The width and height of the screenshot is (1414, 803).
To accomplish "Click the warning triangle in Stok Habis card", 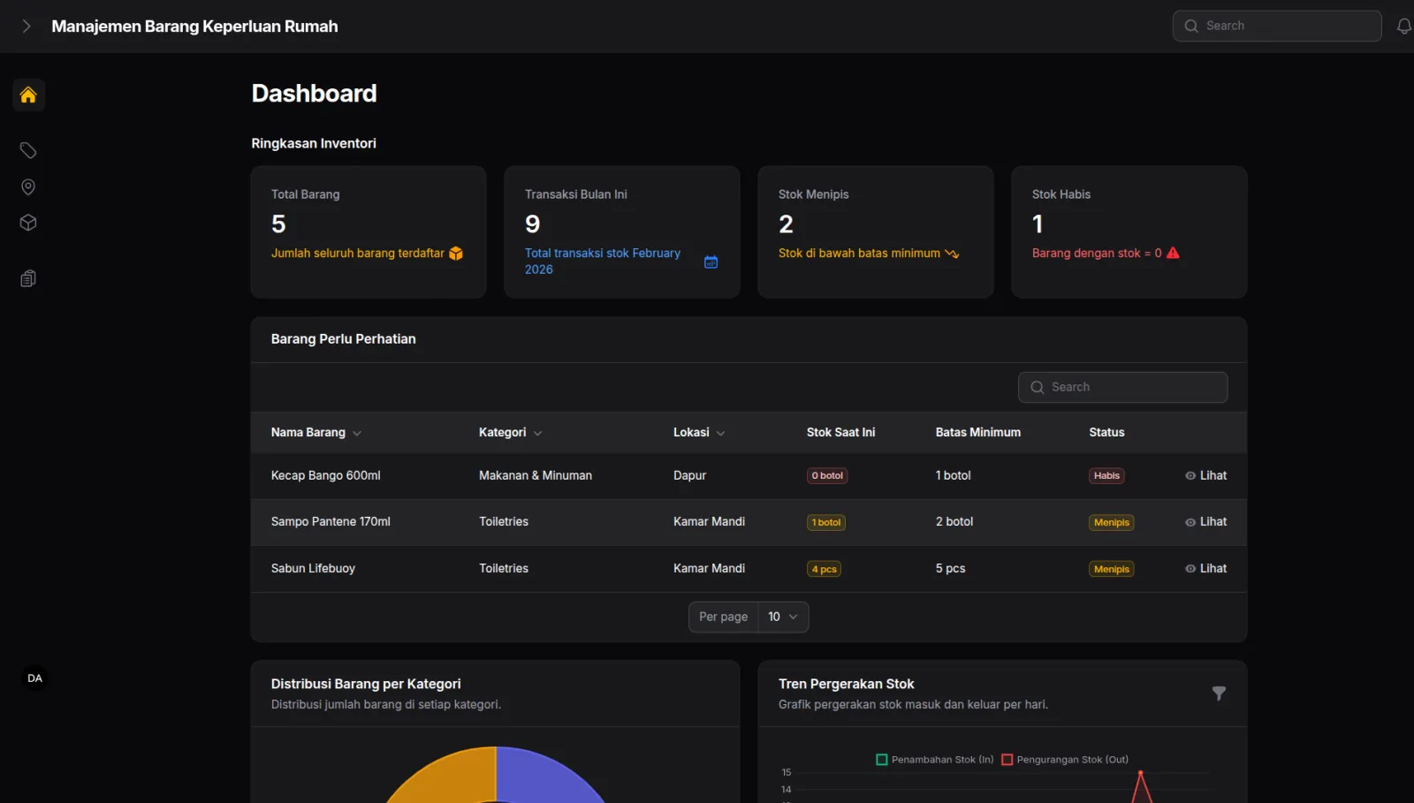I will [x=1173, y=253].
